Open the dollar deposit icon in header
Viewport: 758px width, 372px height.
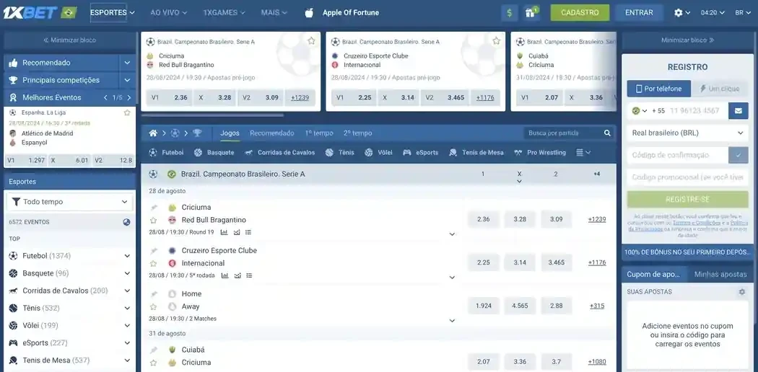point(510,12)
